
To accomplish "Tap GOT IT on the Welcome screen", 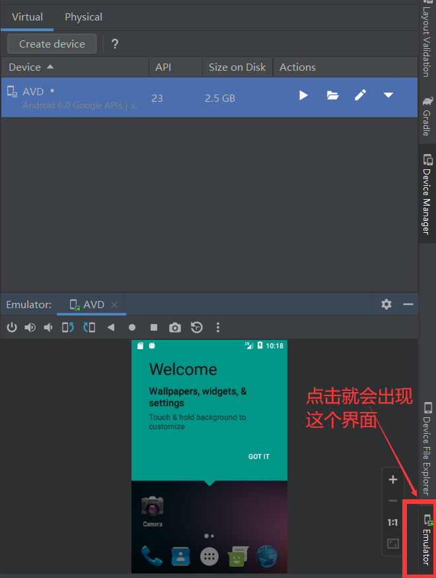I will 258,456.
